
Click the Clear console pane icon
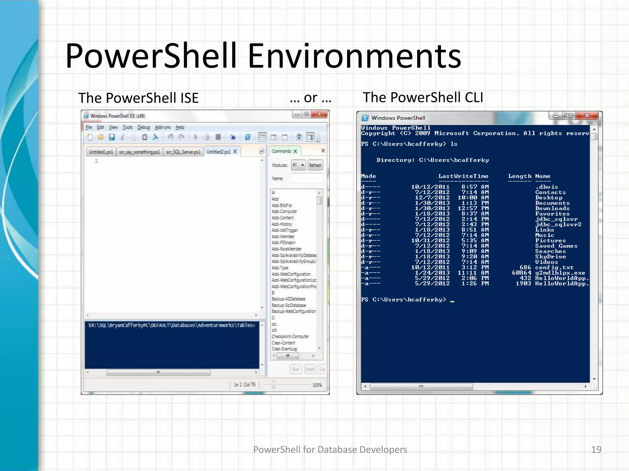[x=156, y=137]
